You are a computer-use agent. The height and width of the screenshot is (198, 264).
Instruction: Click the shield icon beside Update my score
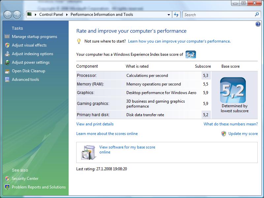tap(224, 134)
